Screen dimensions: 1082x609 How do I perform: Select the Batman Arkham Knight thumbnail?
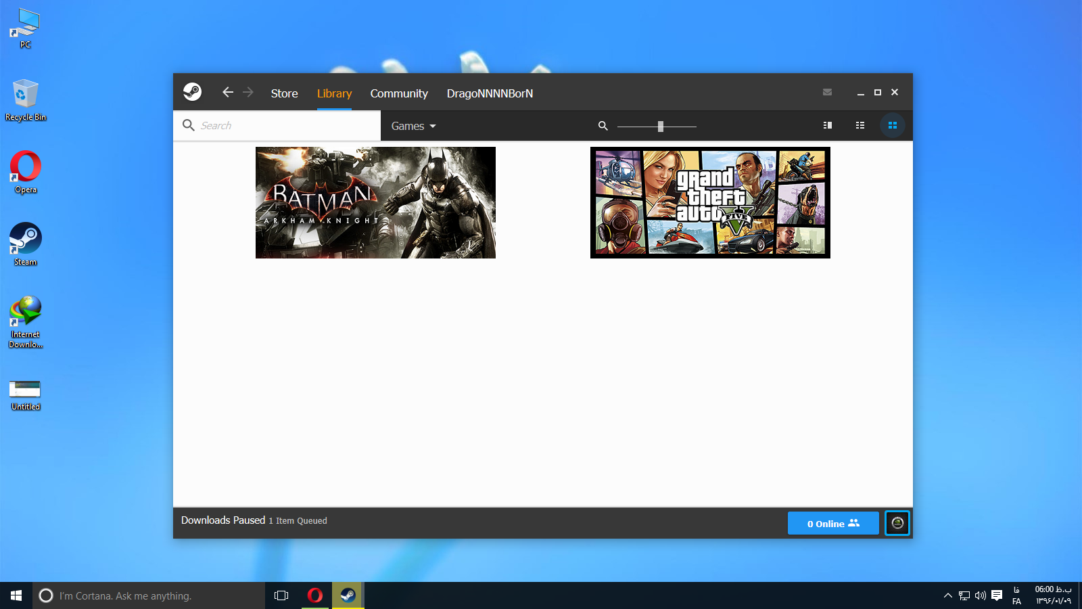(375, 202)
